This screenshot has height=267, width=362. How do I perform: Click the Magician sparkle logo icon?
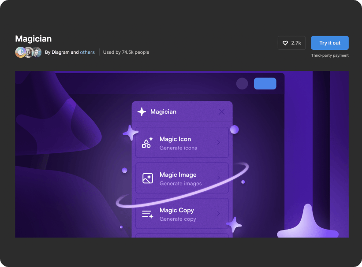[x=142, y=111]
